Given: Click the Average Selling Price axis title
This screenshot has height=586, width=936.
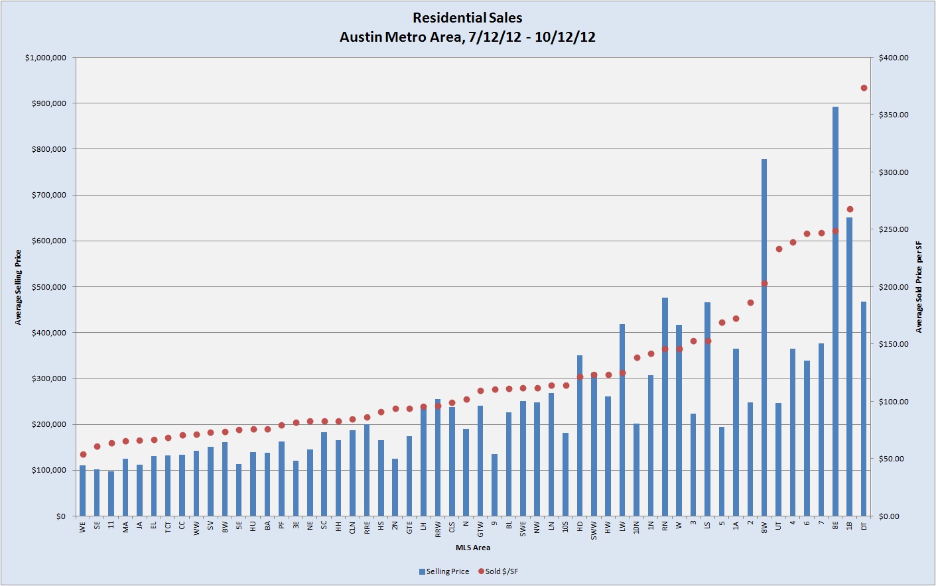Looking at the screenshot, I should click(19, 287).
